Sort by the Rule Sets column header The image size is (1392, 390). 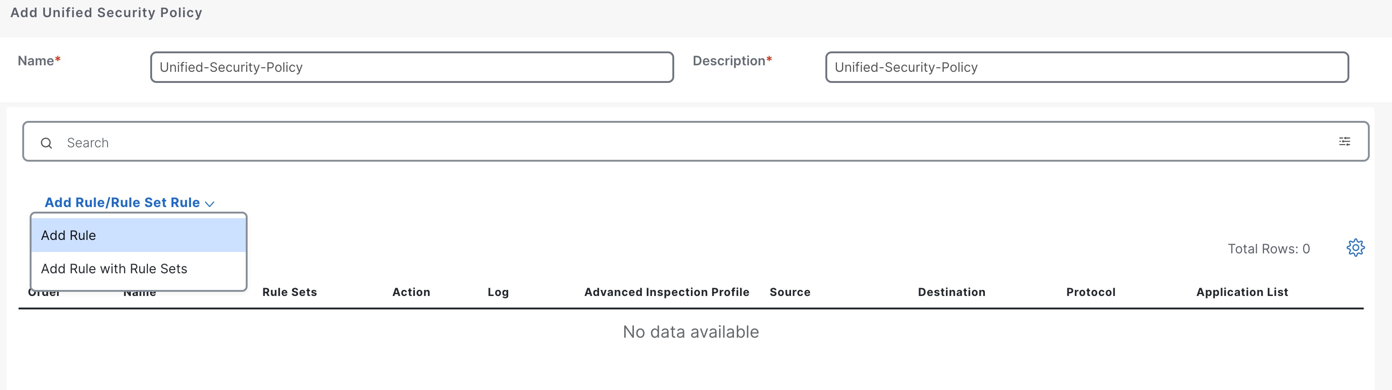pos(290,292)
